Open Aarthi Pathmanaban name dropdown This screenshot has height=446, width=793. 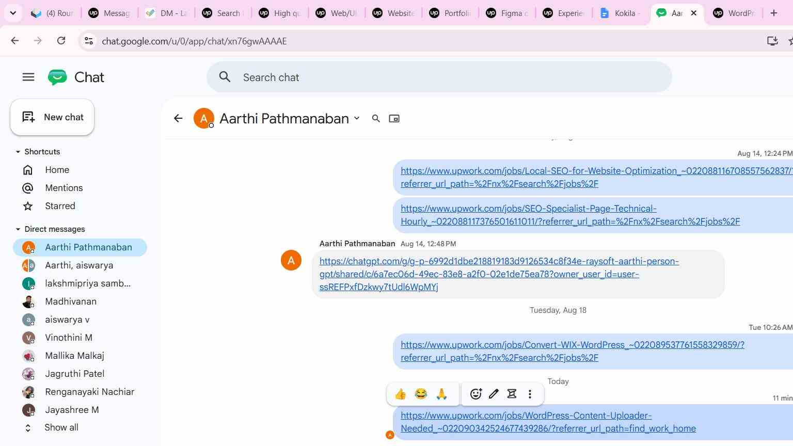point(357,118)
